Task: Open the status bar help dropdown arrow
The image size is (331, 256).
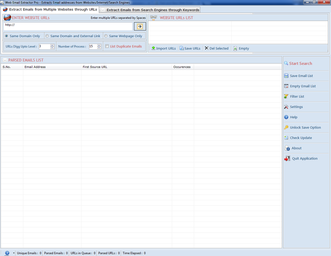Action: click(x=14, y=253)
